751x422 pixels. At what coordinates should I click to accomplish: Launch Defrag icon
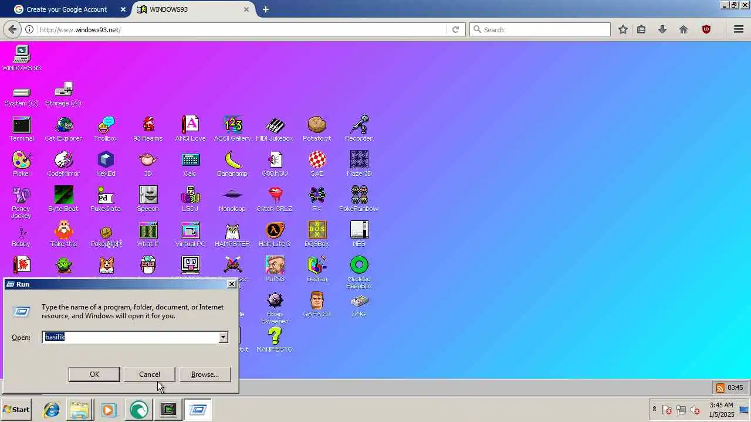(317, 270)
